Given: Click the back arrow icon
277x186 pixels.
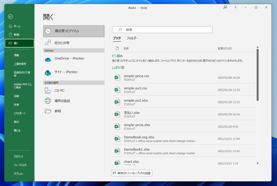Looking at the screenshot, I should point(11,17).
